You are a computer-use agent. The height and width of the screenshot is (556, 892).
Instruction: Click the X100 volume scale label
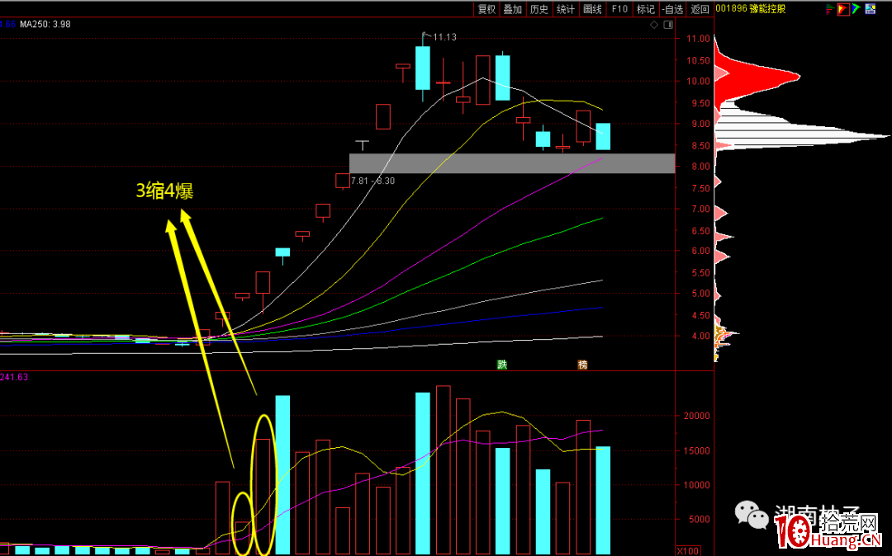[x=686, y=550]
